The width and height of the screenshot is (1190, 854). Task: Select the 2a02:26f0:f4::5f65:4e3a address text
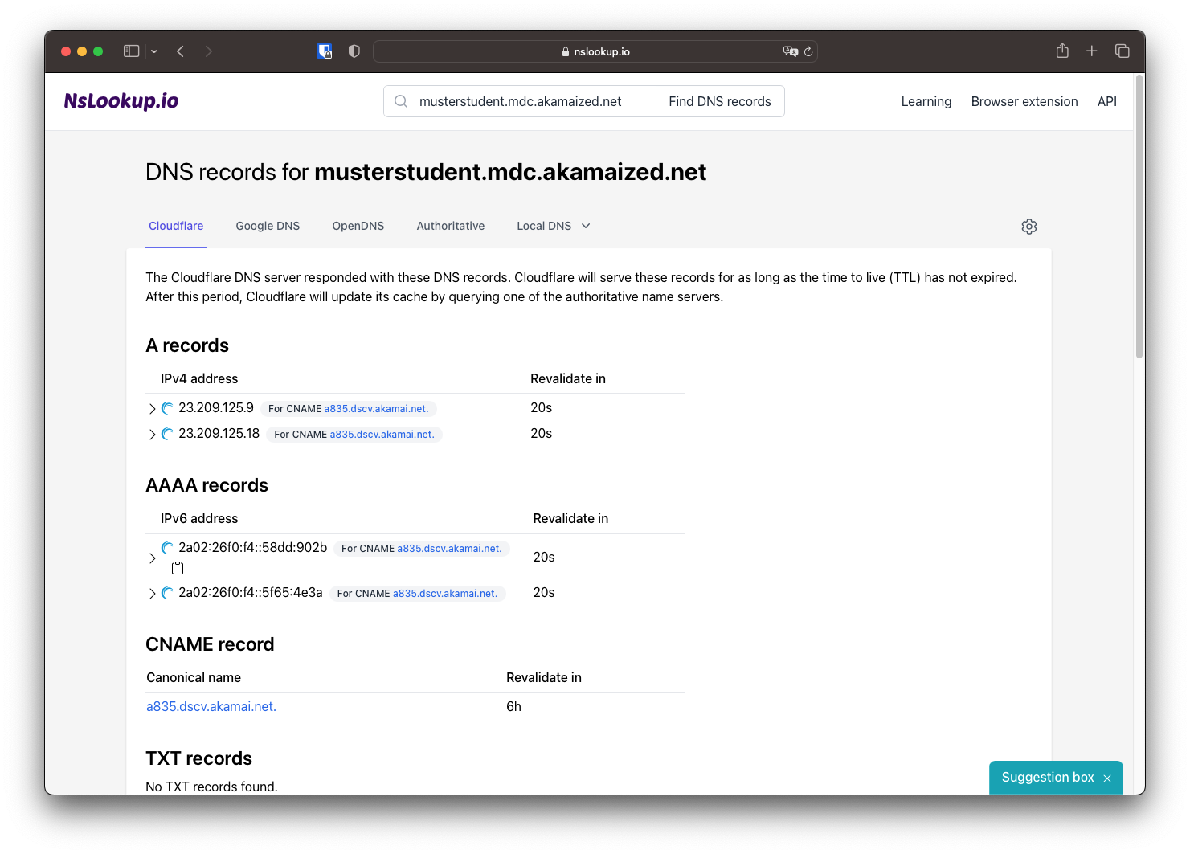(251, 593)
